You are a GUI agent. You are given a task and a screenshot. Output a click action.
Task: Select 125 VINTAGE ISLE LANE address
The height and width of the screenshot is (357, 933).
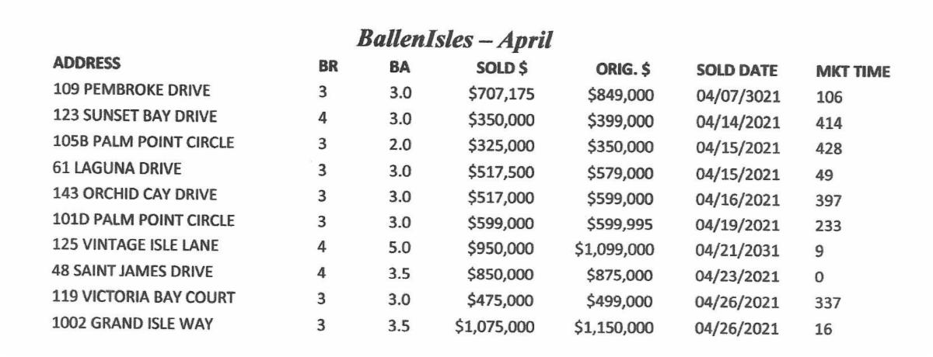(x=136, y=246)
